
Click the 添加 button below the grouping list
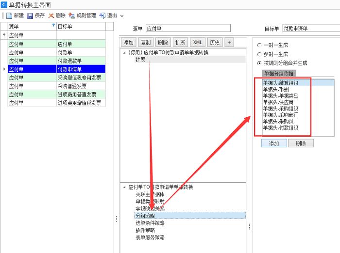click(x=274, y=143)
